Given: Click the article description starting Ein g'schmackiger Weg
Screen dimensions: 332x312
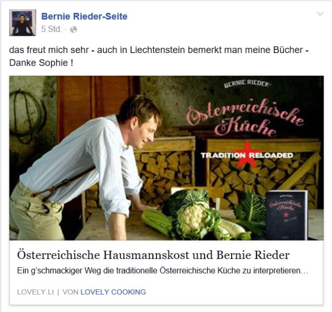Looking at the screenshot, I should [162, 271].
